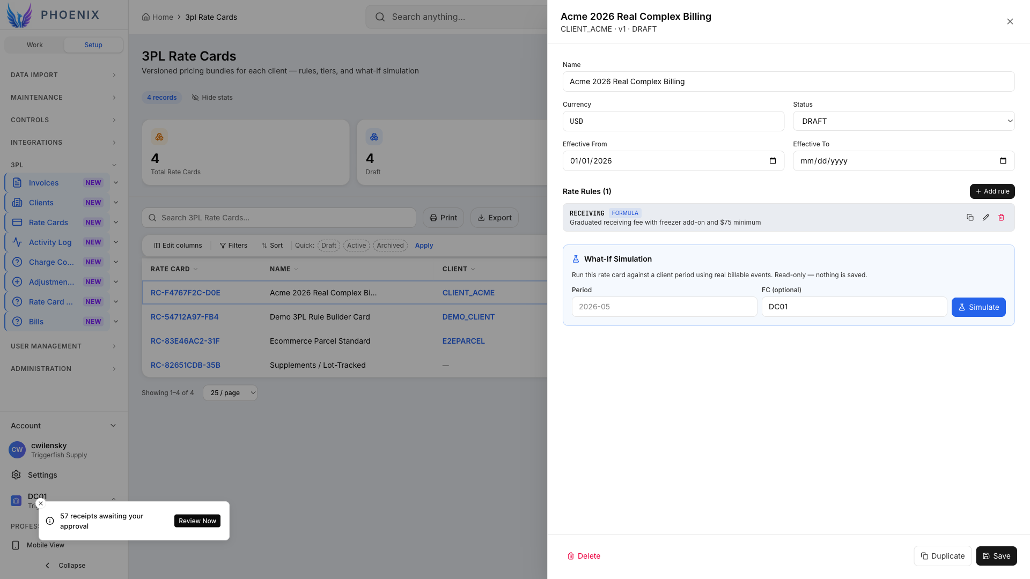Sort by the RATE CARD column header
Screen dimensions: 1030x579
coord(174,269)
